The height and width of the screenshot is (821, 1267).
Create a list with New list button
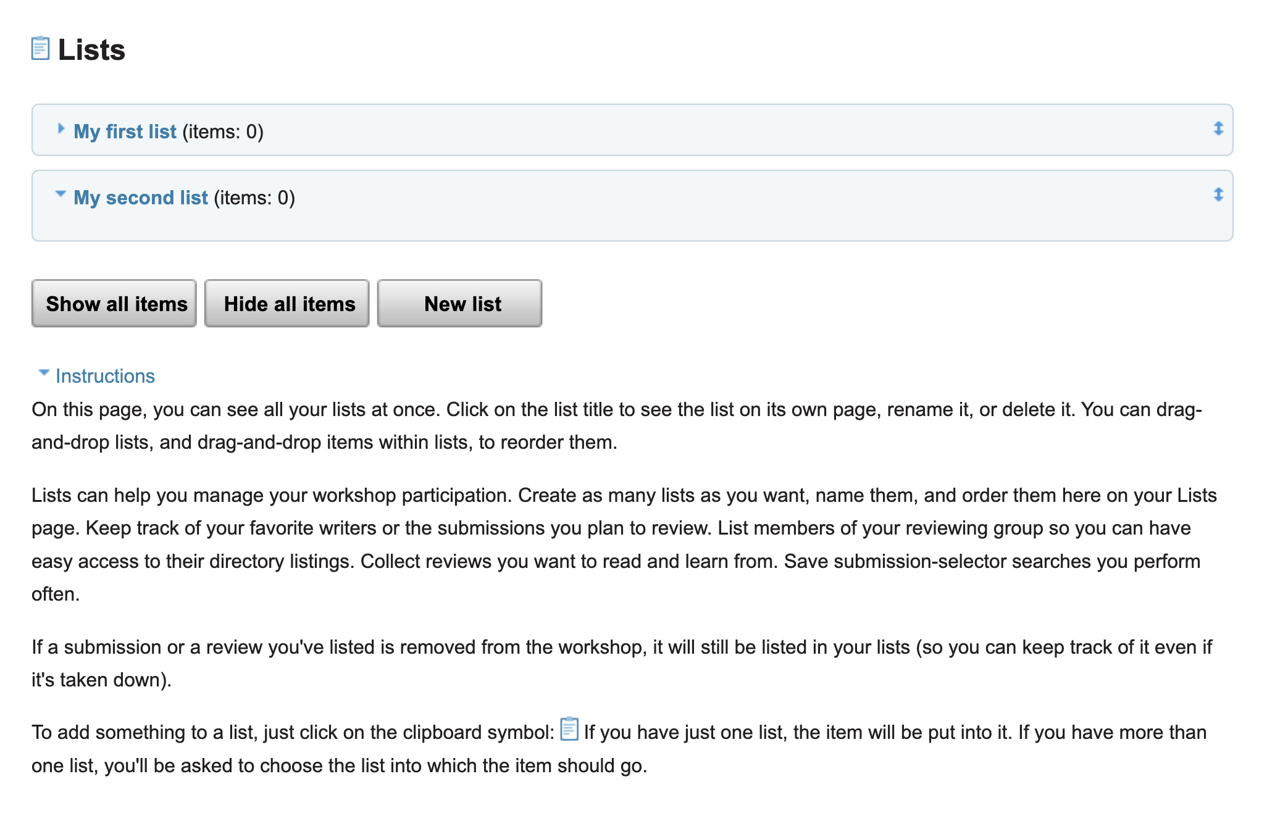coord(460,303)
